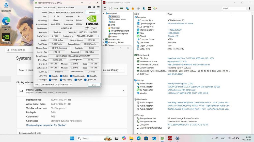The image size is (254, 142).
Task: Toggle the OpenCL checkbox
Action: click(50, 76)
